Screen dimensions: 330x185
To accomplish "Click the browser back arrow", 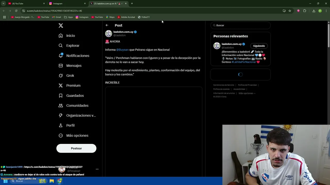I will [x=4, y=11].
